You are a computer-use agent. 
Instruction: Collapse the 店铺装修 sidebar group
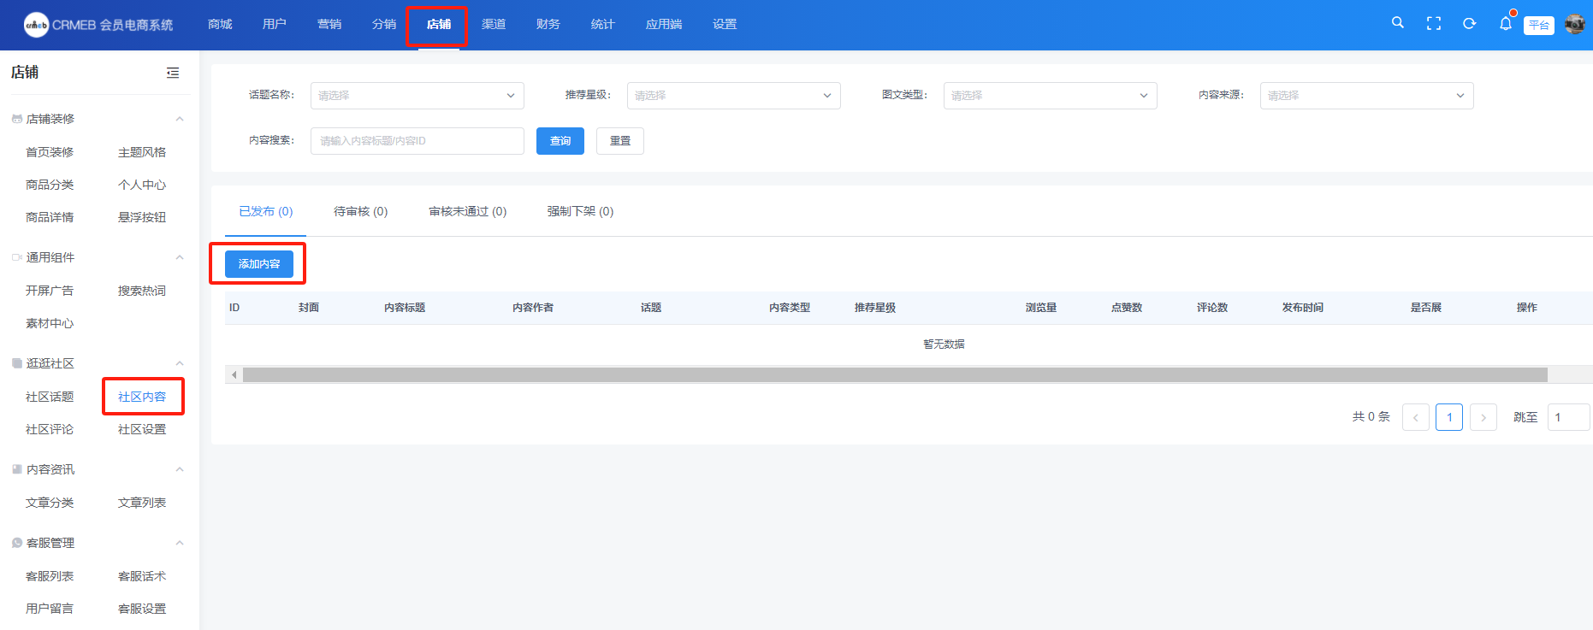[x=180, y=119]
